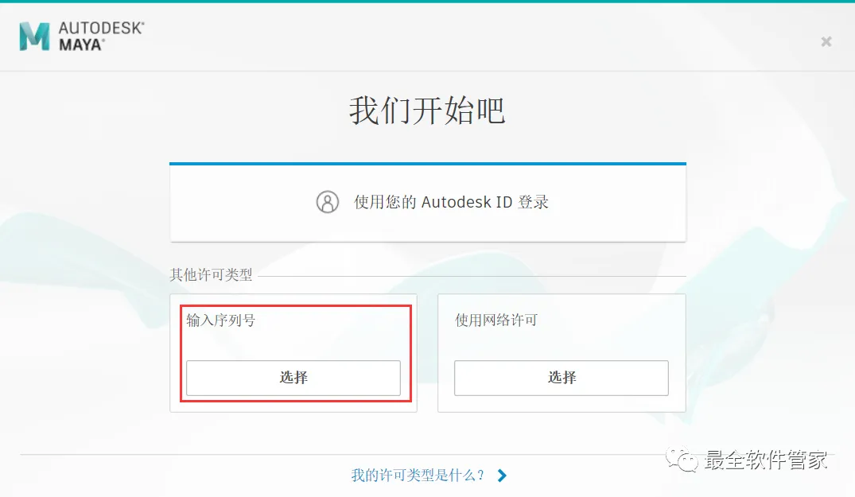
Task: Click the chevron arrow after 我的许可类型是什么
Action: click(502, 476)
